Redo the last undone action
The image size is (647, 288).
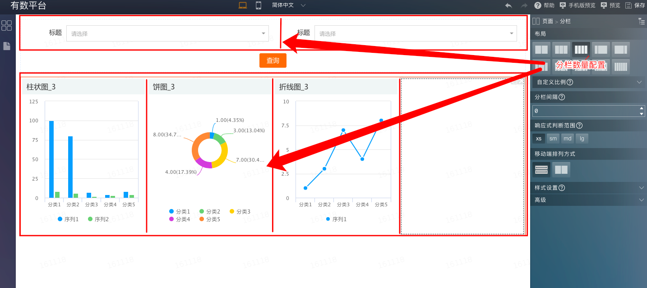click(524, 5)
